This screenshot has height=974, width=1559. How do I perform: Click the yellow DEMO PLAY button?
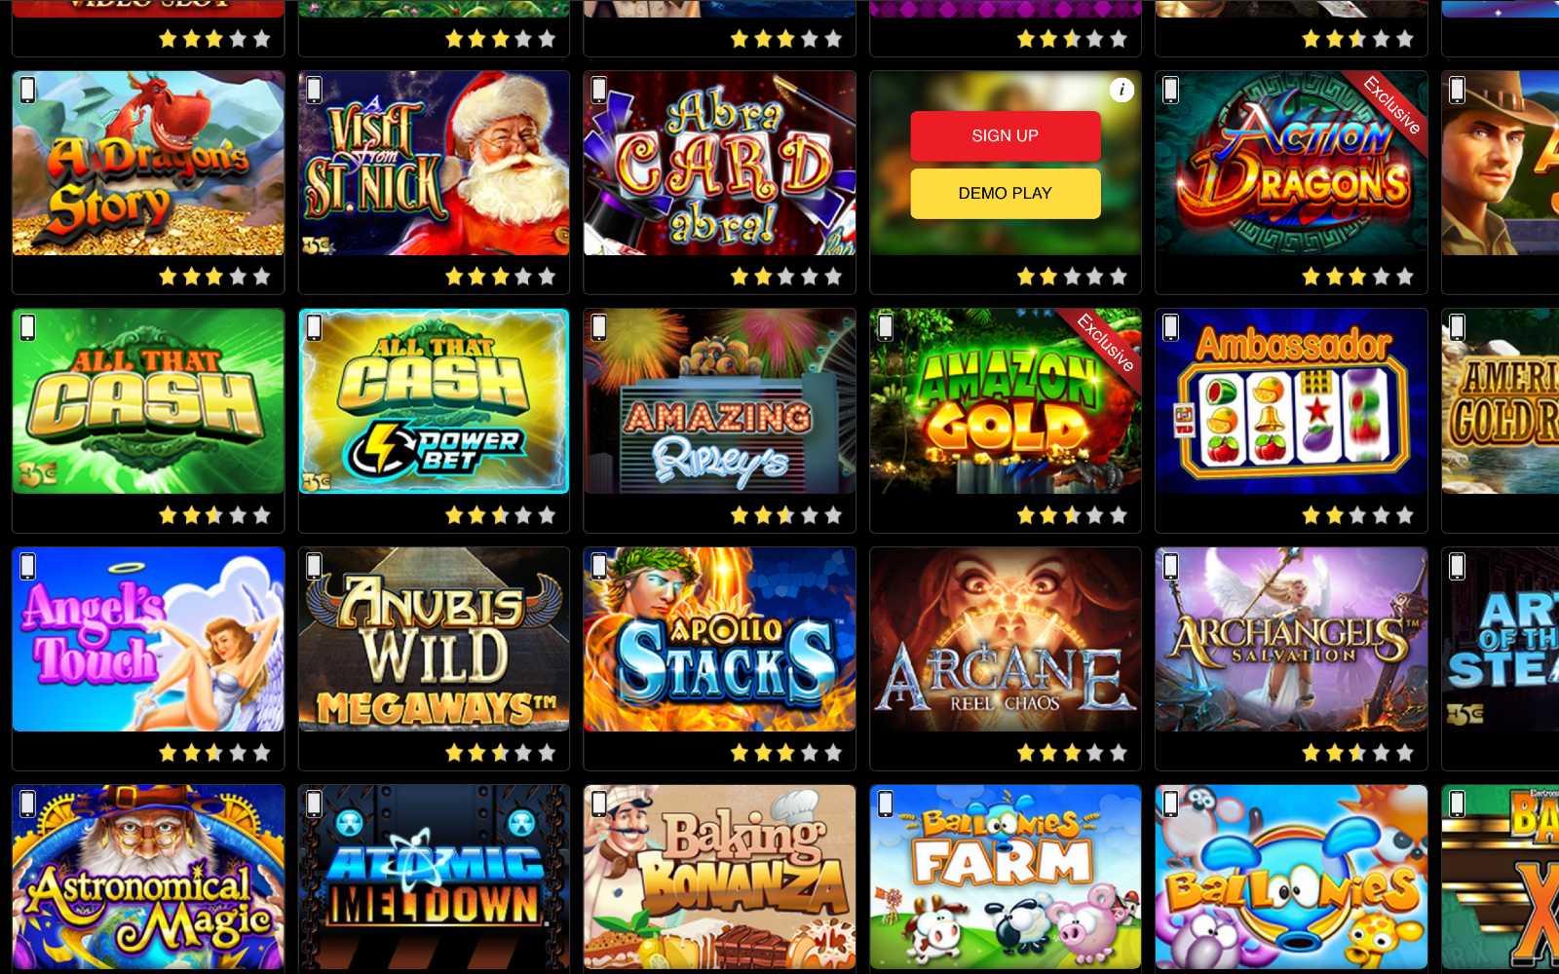click(x=1006, y=193)
